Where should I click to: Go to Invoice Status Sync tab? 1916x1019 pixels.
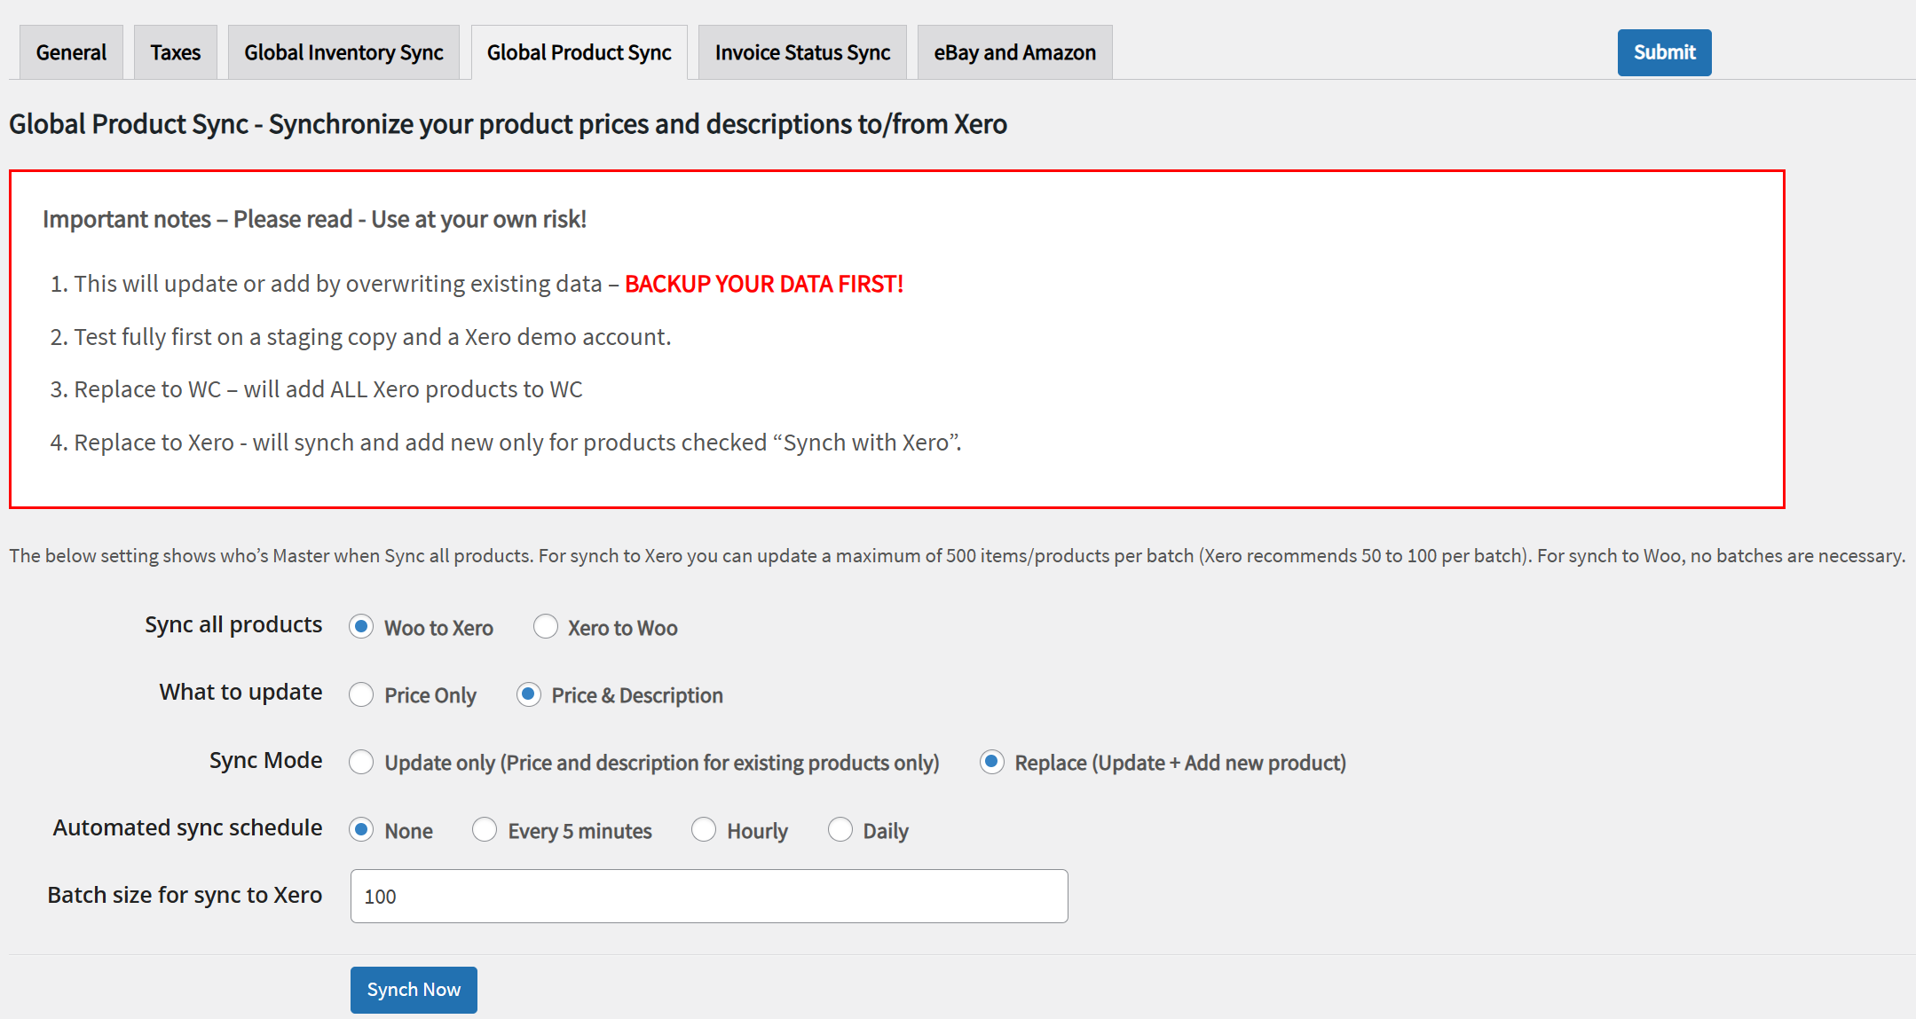point(802,52)
